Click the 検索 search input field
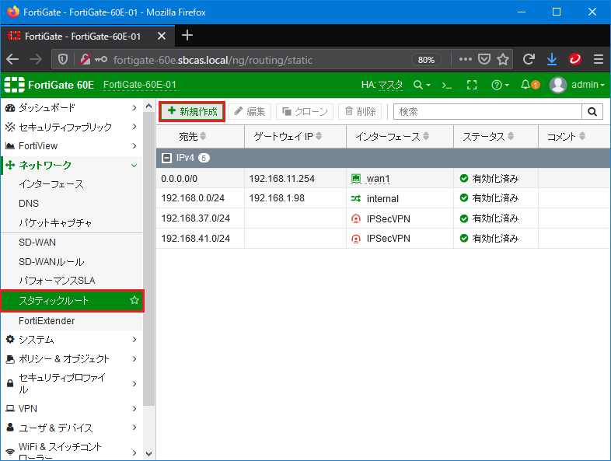Viewport: 611px width, 461px height. [x=487, y=112]
